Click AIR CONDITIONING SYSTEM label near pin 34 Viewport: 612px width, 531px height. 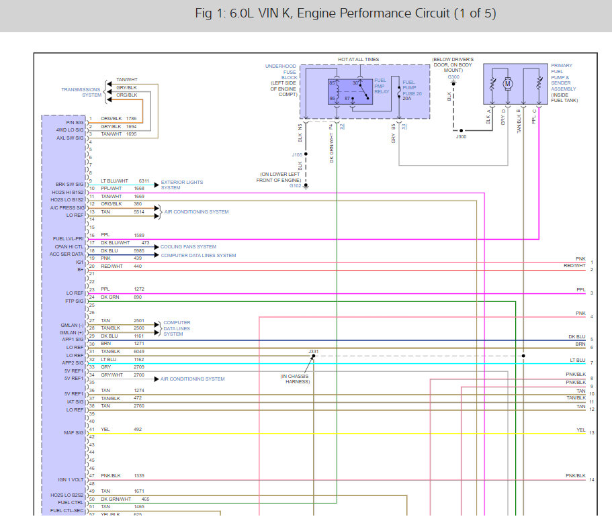[x=192, y=379]
